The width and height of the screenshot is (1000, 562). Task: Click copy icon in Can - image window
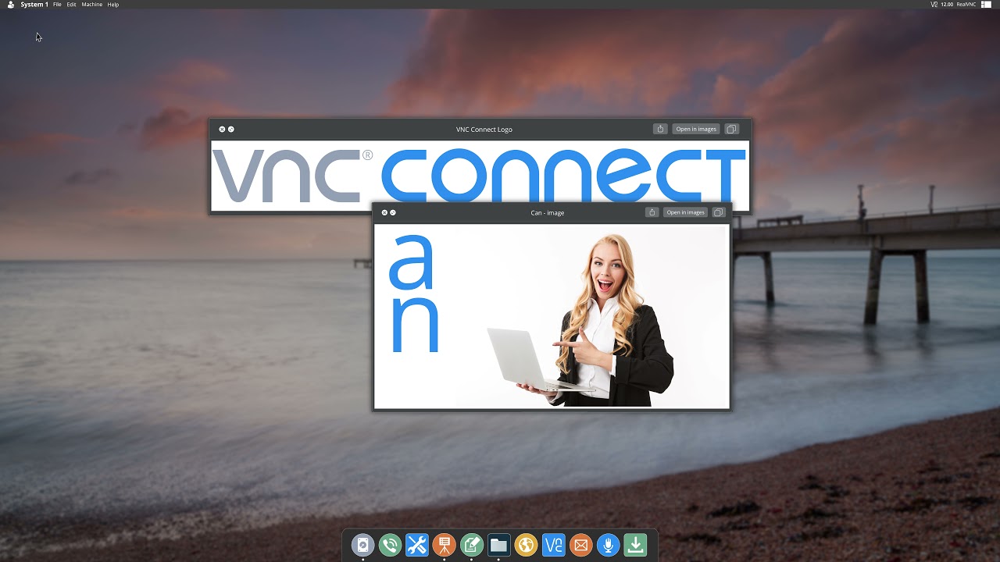719,212
